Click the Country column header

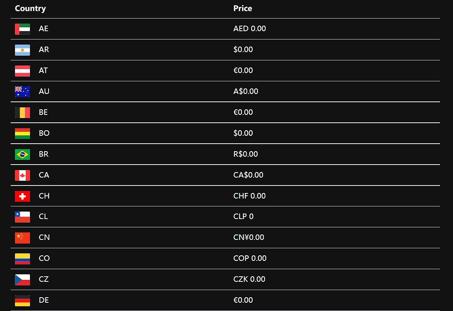[x=30, y=8]
